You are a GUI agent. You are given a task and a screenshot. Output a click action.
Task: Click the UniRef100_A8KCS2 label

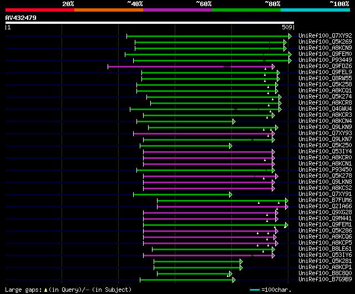tap(325, 188)
